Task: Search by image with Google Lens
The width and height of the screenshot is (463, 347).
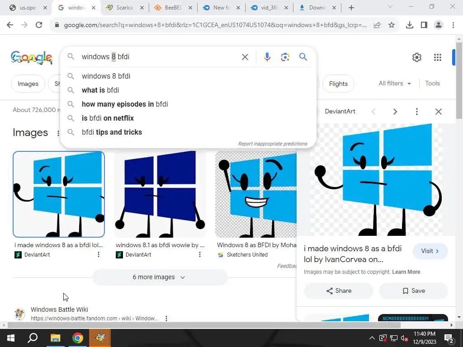Action: coord(285,57)
